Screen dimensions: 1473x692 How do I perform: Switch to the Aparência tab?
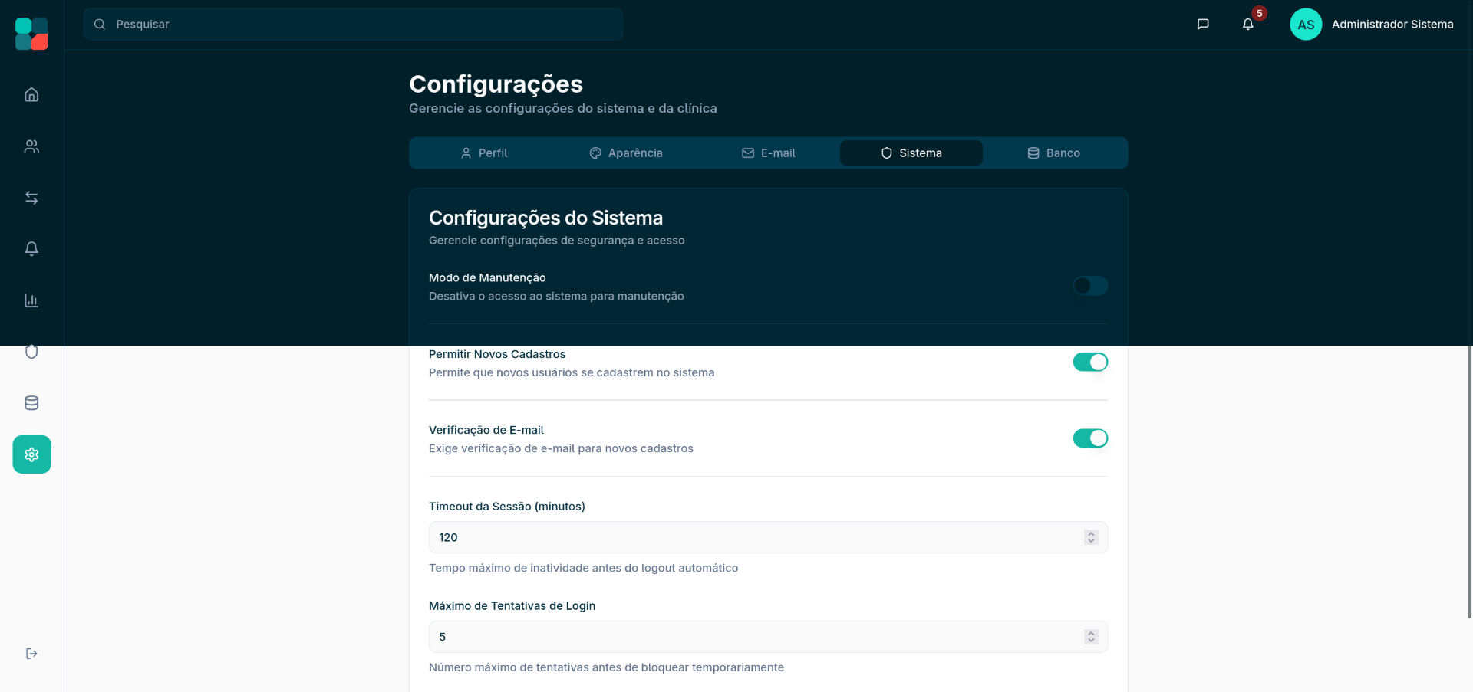626,153
